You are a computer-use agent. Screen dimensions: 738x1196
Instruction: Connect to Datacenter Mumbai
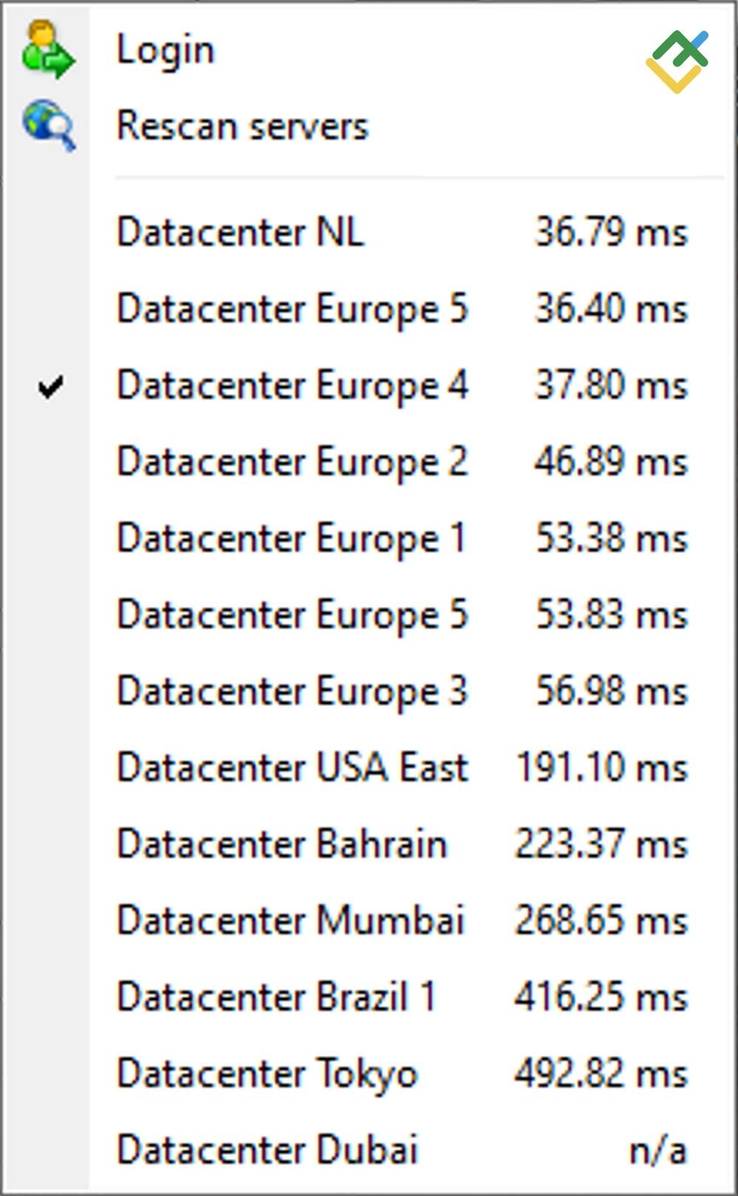click(x=290, y=920)
